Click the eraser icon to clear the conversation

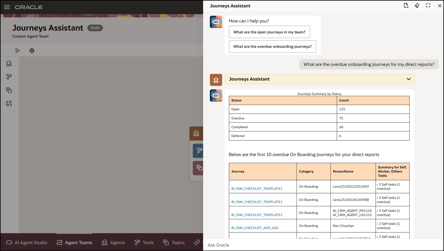pos(417,5)
